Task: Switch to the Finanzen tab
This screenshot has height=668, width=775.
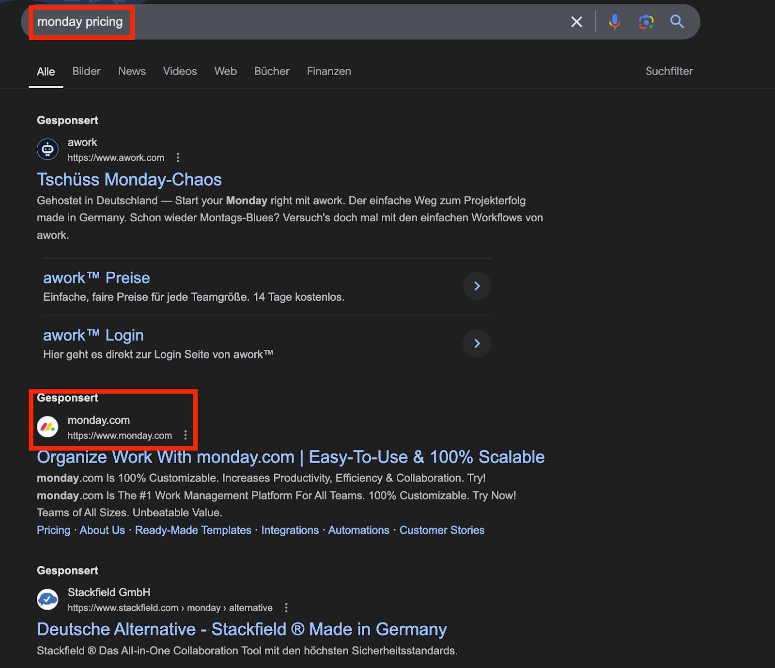Action: (x=329, y=71)
